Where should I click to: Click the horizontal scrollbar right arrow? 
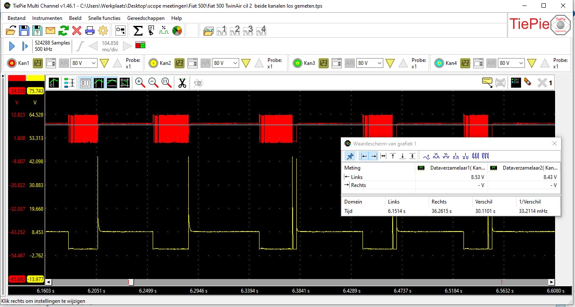pyautogui.click(x=551, y=282)
